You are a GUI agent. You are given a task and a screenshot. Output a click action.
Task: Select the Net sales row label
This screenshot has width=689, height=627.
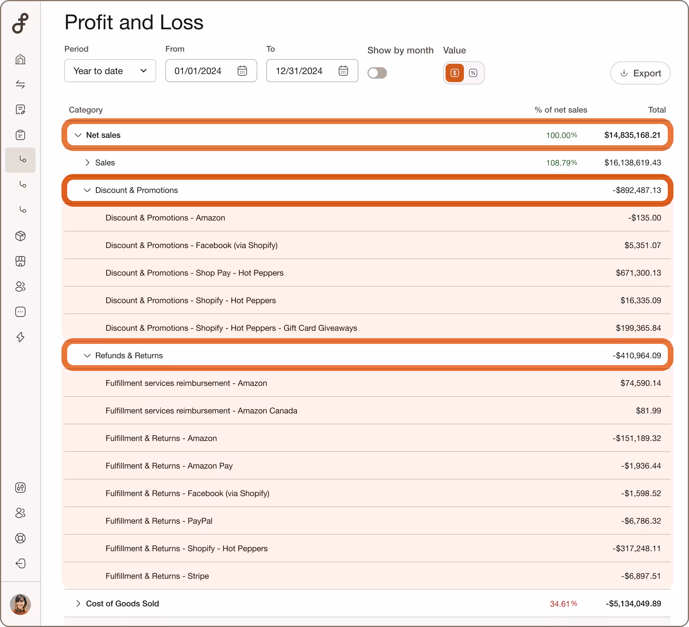point(103,135)
